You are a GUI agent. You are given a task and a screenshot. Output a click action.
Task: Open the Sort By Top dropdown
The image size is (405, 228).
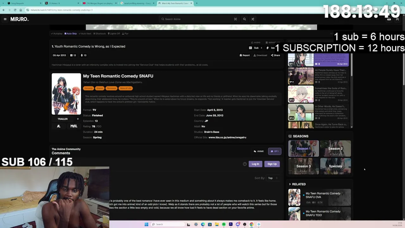point(272,178)
